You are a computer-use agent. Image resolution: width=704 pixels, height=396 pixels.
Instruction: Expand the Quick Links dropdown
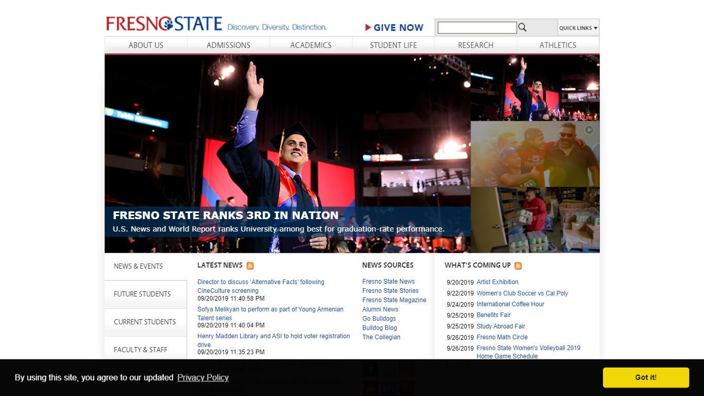[x=578, y=28]
